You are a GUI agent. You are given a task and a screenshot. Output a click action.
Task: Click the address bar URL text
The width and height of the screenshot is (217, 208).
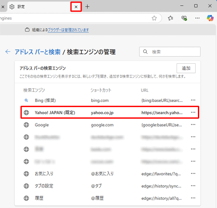click(6, 18)
